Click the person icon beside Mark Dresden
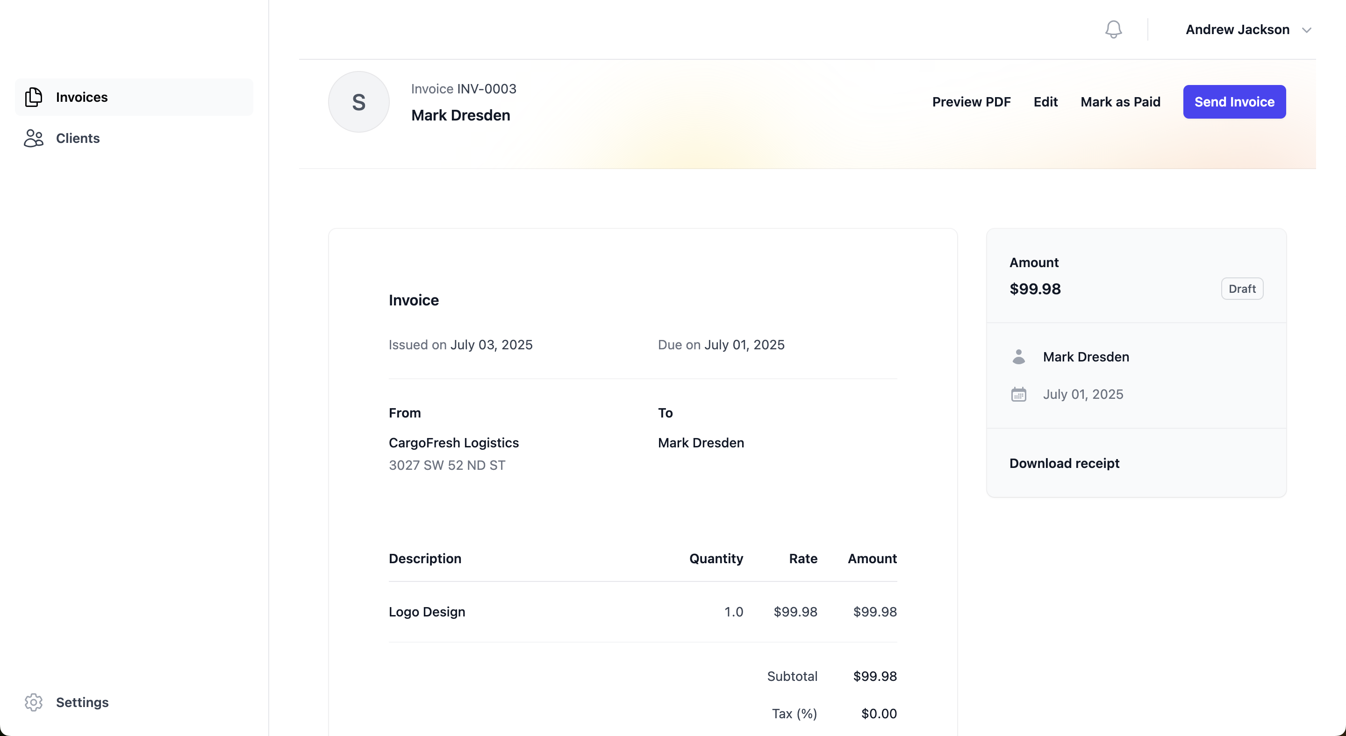Viewport: 1346px width, 736px height. pyautogui.click(x=1018, y=356)
